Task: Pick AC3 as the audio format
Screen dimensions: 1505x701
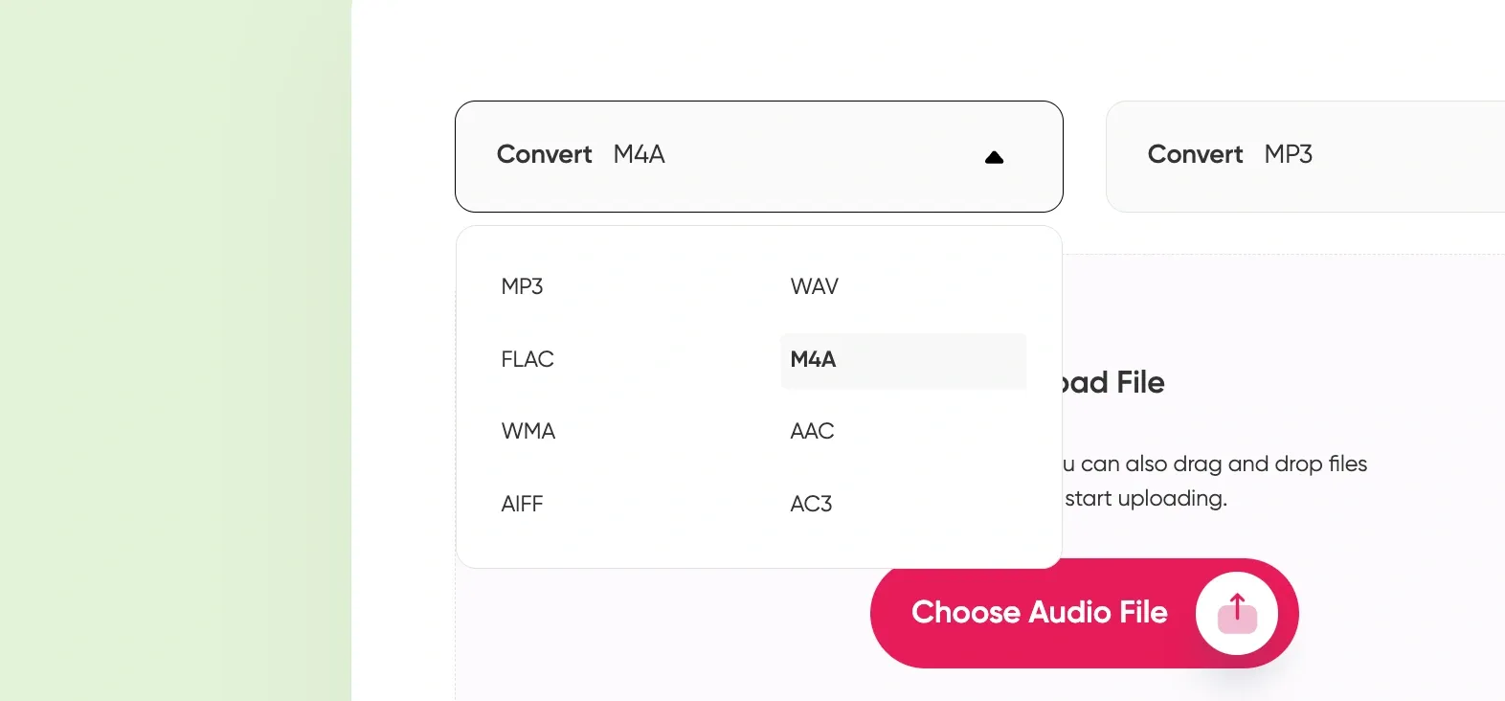Action: [810, 504]
